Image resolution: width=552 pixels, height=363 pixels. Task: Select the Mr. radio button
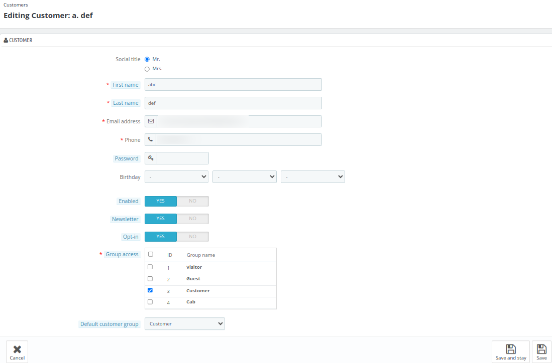pyautogui.click(x=147, y=59)
